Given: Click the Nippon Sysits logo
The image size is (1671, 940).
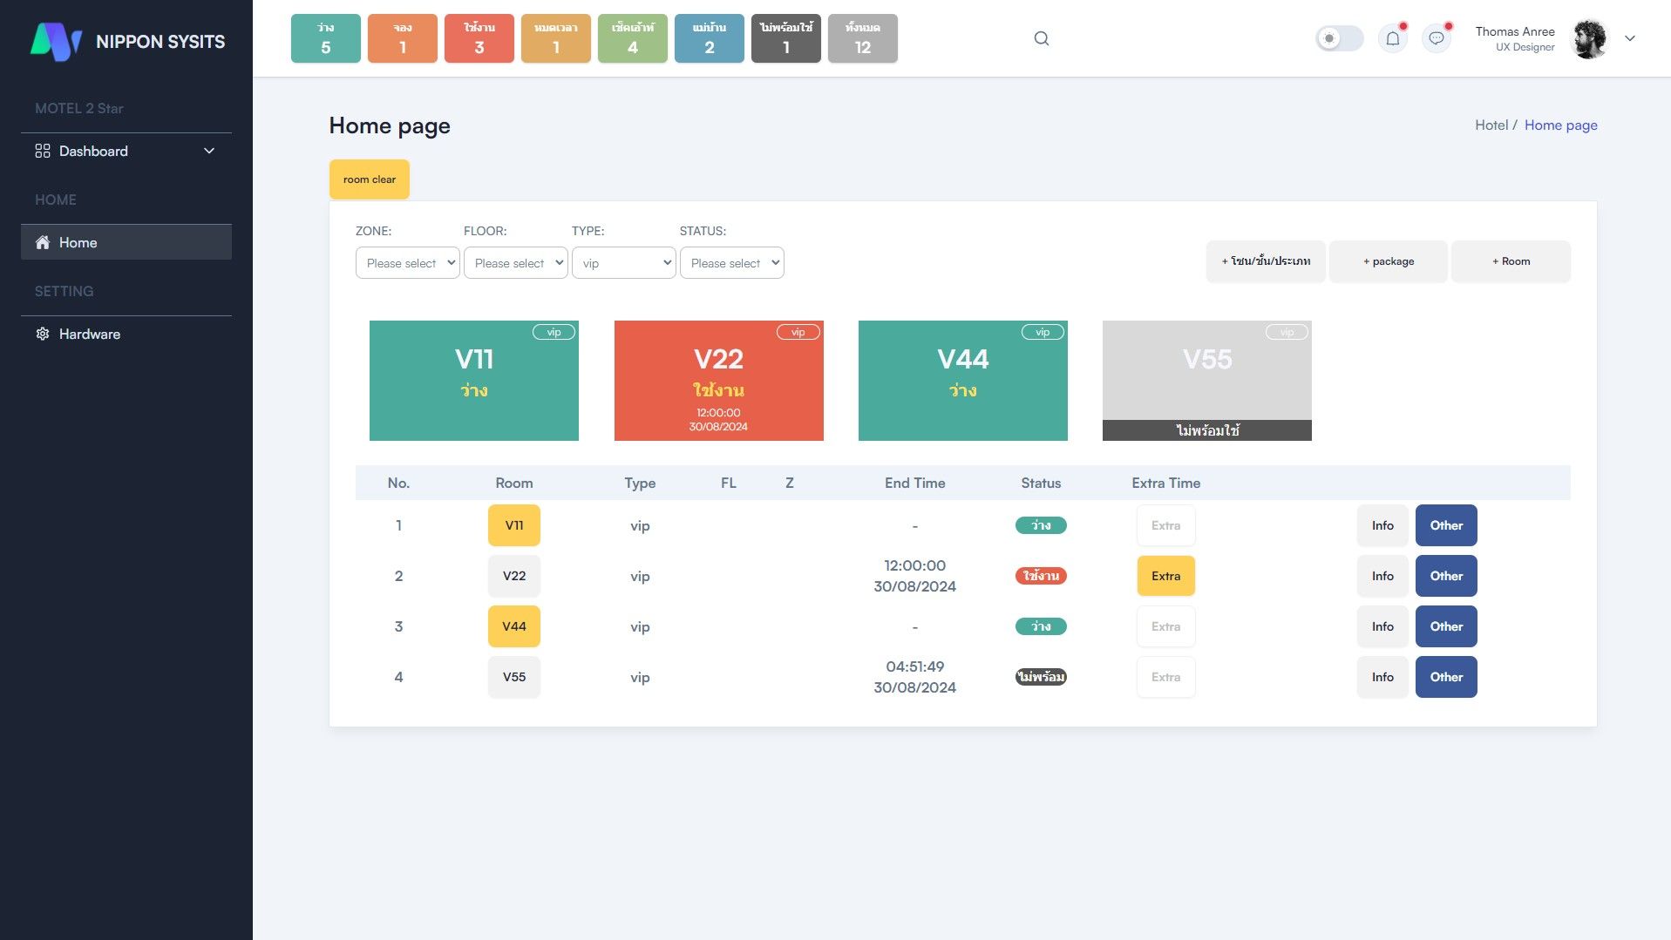Looking at the screenshot, I should [x=56, y=41].
